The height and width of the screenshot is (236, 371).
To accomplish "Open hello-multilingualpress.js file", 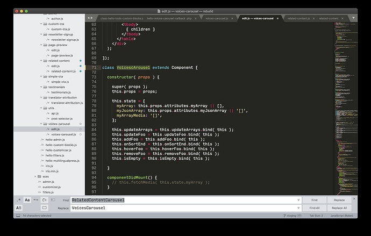I will [62, 161].
